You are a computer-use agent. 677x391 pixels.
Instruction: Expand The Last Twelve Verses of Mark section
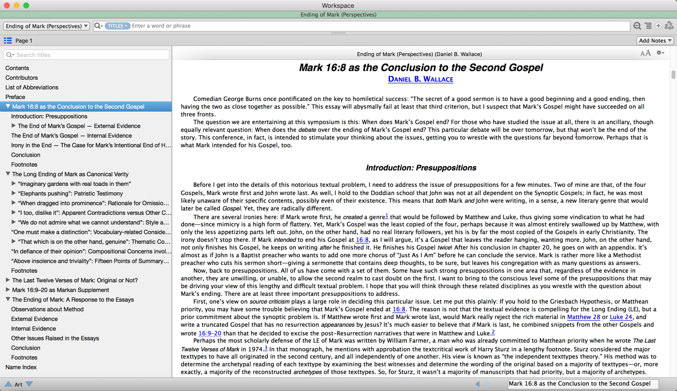point(8,280)
